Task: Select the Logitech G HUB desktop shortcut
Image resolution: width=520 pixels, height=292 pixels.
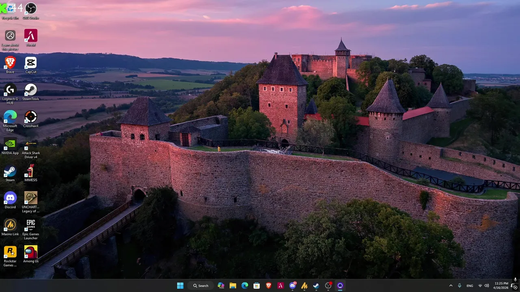Action: 10,94
